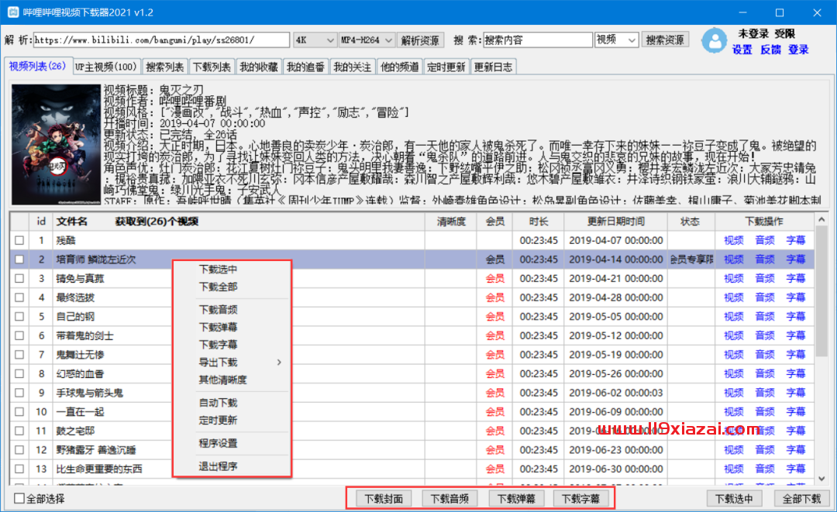The height and width of the screenshot is (512, 837).
Task: Open the 视频 search type dropdown
Action: pyautogui.click(x=617, y=40)
